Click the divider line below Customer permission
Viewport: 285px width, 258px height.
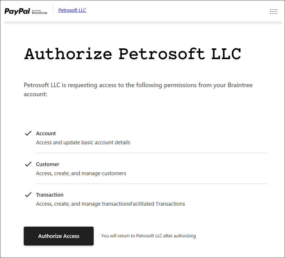152,184
